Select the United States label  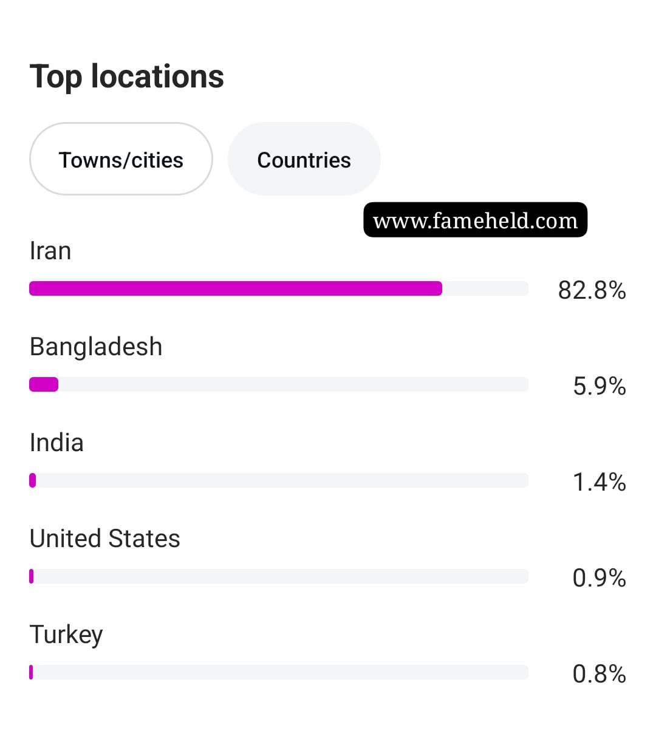[x=105, y=539]
